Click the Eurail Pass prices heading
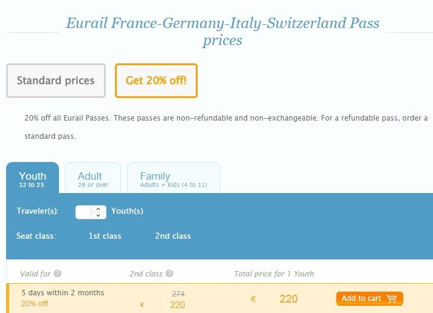This screenshot has height=313, width=433. [x=222, y=32]
